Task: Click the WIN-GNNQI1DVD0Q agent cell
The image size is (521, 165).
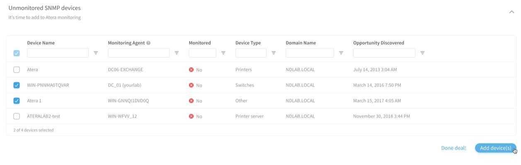Action: click(128, 101)
